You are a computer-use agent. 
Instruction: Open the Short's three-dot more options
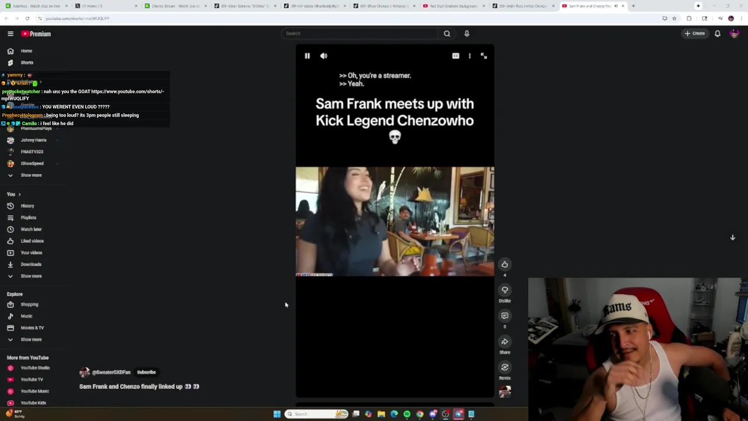tap(470, 56)
